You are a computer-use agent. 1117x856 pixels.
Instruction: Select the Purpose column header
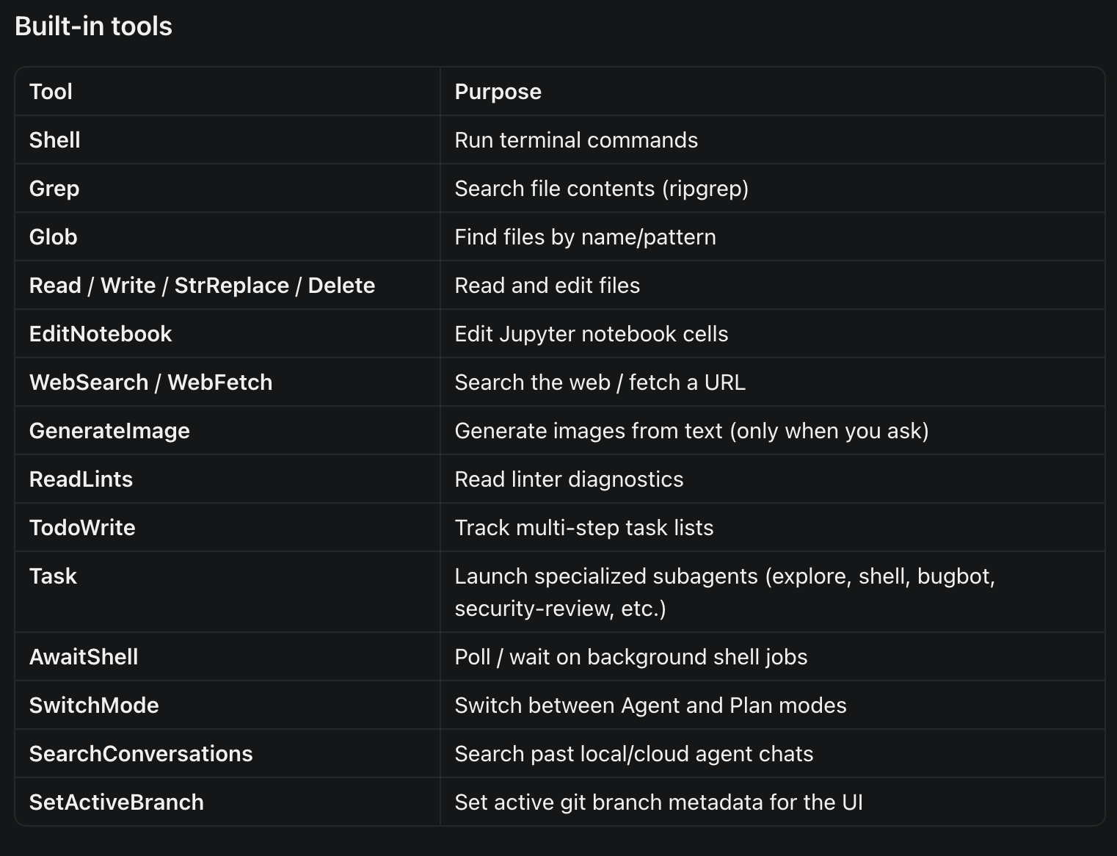(498, 92)
